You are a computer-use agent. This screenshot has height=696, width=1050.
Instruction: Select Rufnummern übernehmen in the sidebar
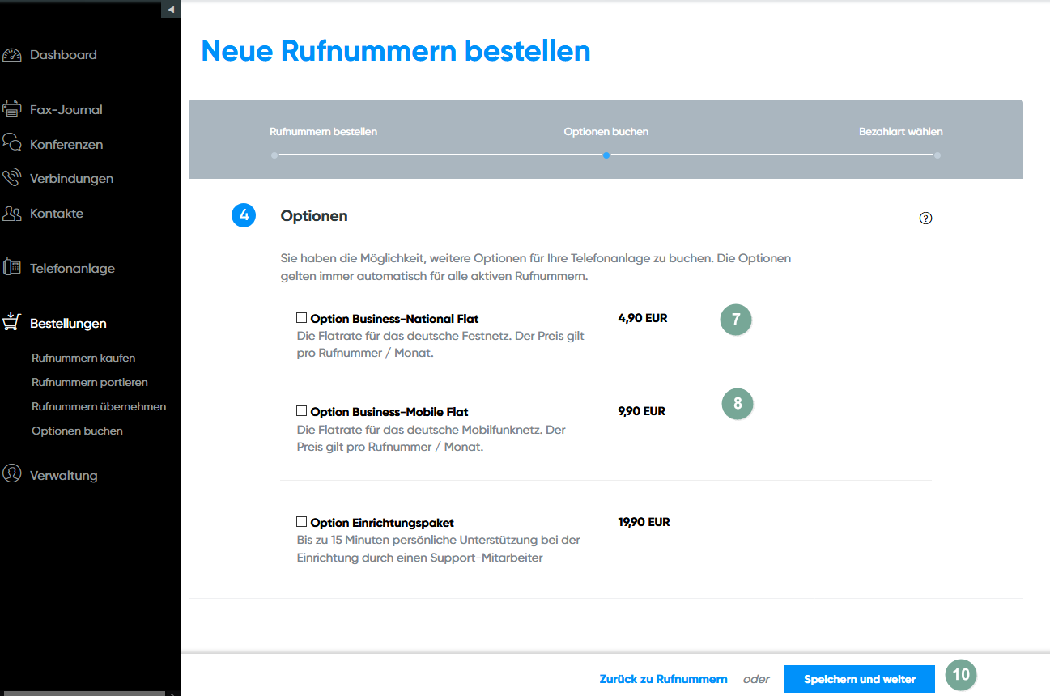[99, 406]
